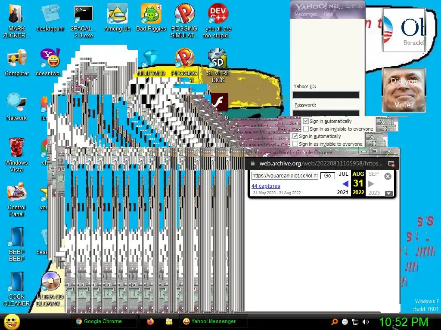Open the desktop.ini file icon
Viewport: 441px width, 330px height.
[50, 17]
